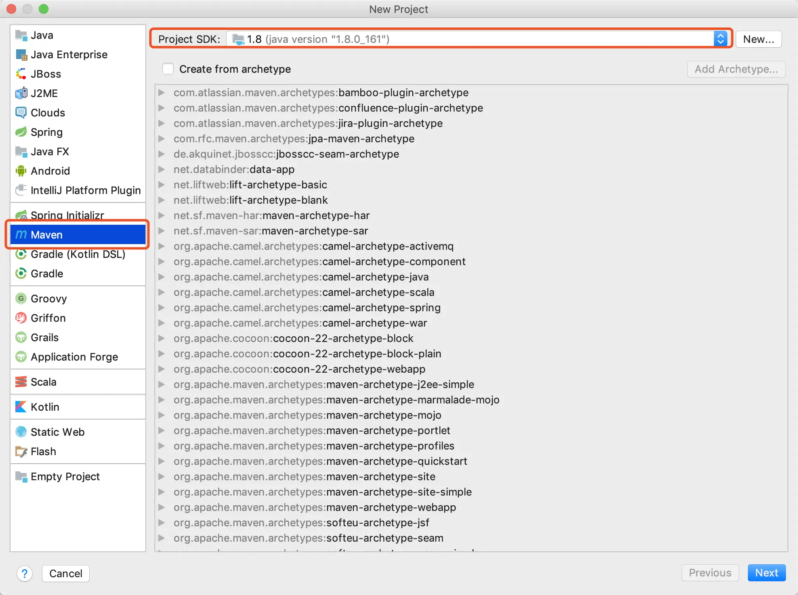Open the help question mark
This screenshot has width=798, height=595.
[25, 574]
